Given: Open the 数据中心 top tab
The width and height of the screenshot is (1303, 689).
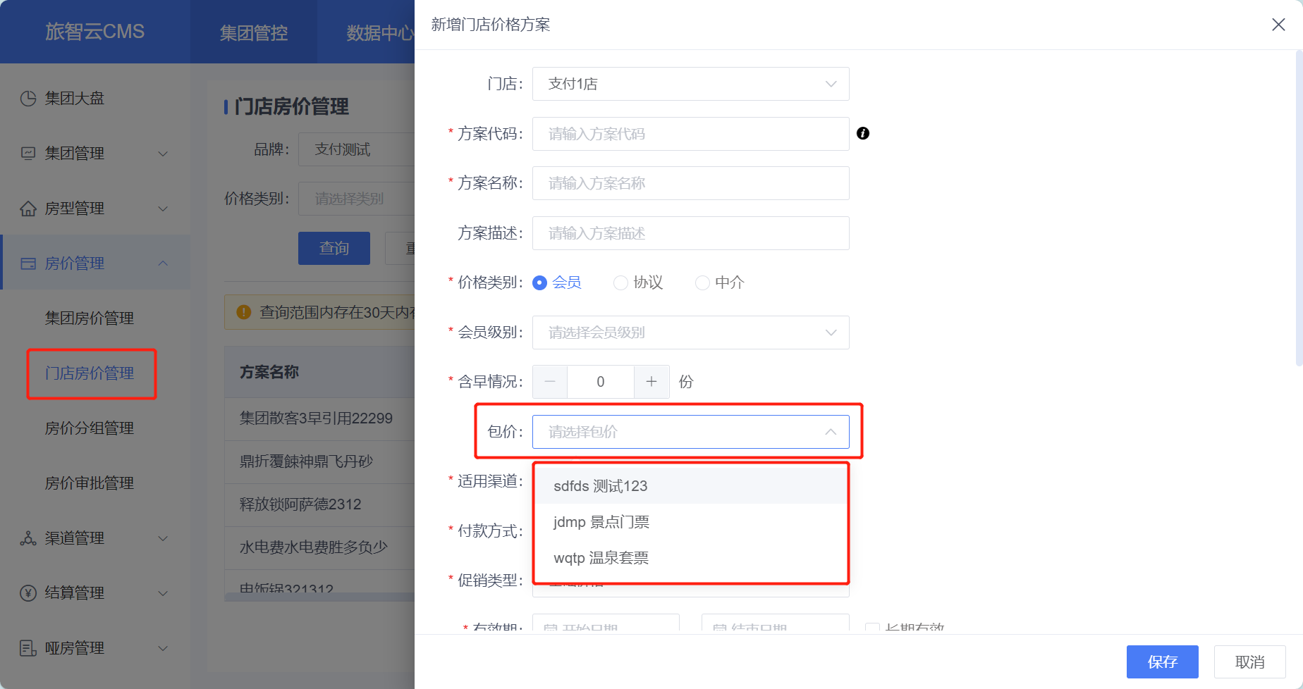Looking at the screenshot, I should point(380,32).
